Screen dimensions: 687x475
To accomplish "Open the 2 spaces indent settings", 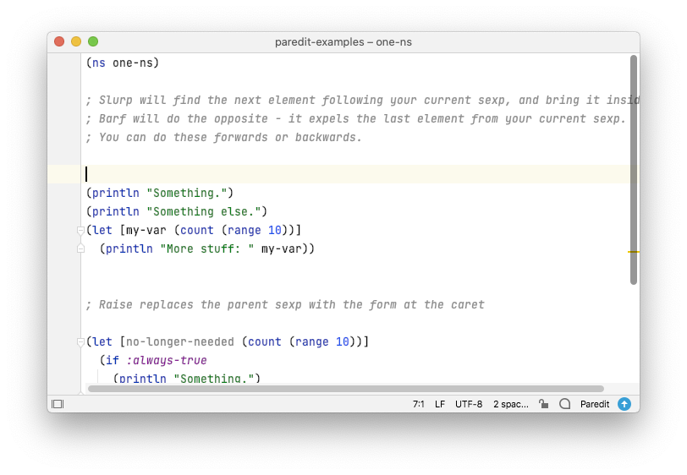I will pos(511,404).
